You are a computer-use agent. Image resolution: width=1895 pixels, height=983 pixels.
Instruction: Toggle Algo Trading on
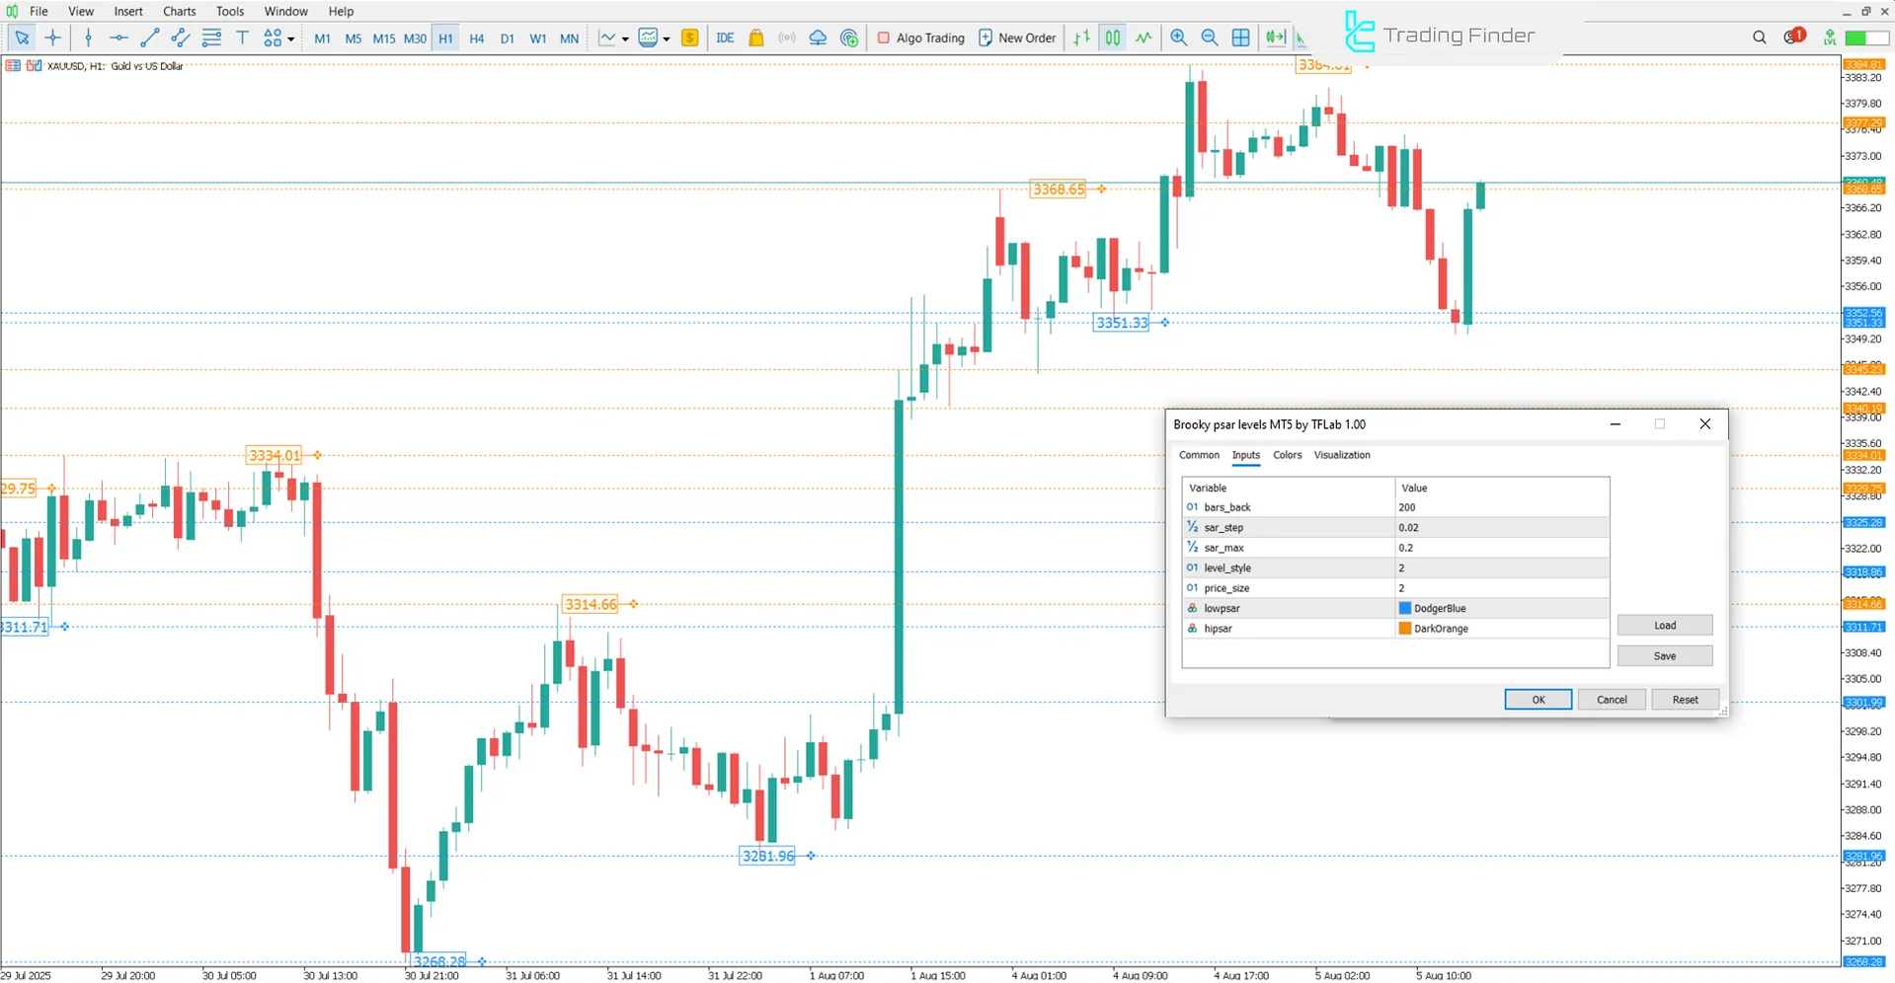pyautogui.click(x=920, y=38)
